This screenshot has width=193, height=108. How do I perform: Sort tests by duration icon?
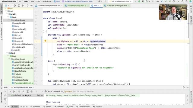[x=23, y=91]
